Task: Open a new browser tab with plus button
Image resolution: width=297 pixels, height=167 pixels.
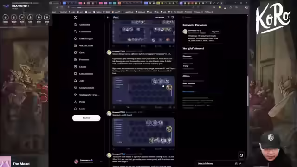Action: tap(226, 3)
